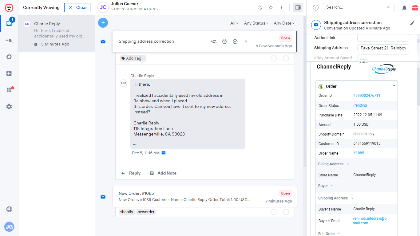420x236 pixels.
Task: Select Charlie Reply conversation in list
Action: tap(57, 33)
